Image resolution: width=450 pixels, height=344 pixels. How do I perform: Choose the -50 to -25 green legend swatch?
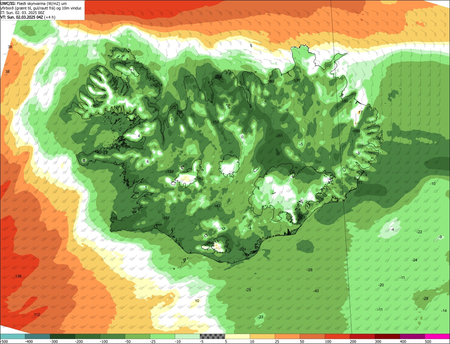(x=137, y=336)
